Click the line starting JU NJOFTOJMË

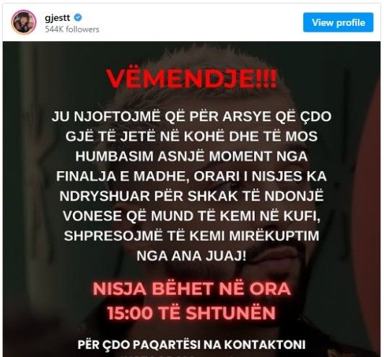tap(191, 116)
